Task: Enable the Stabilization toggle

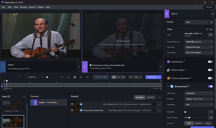Action: point(210,62)
